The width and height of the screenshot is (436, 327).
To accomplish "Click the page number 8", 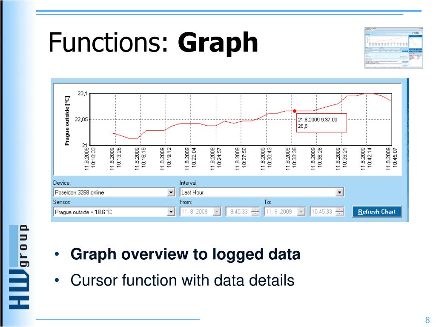I will [x=427, y=320].
